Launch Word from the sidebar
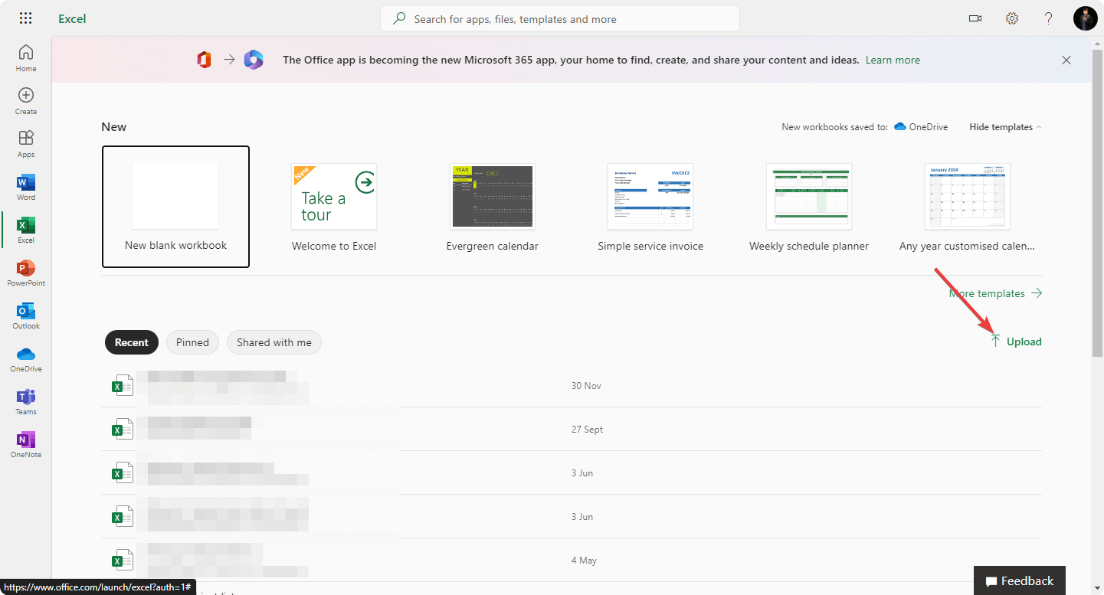This screenshot has width=1104, height=595. (x=26, y=186)
